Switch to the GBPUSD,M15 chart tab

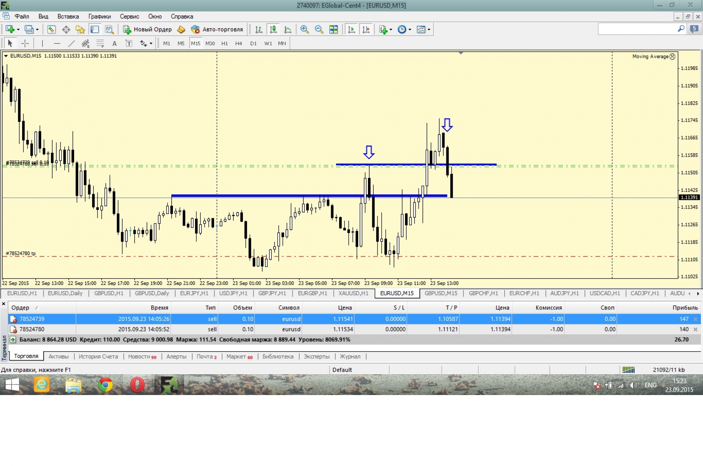[x=441, y=293]
